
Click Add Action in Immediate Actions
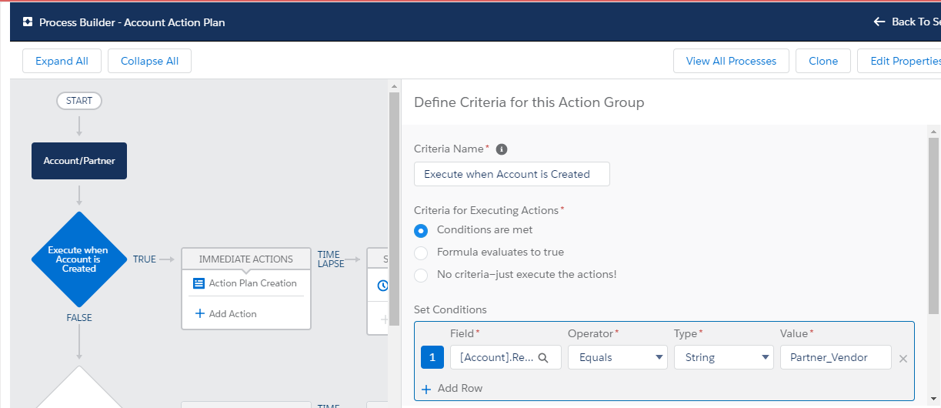tap(232, 313)
